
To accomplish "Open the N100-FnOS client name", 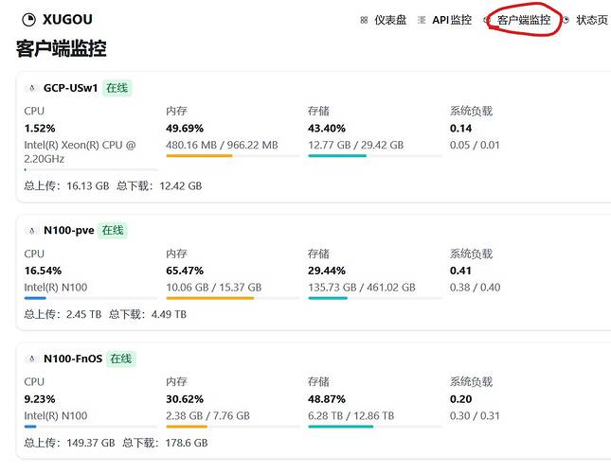I will [73, 359].
